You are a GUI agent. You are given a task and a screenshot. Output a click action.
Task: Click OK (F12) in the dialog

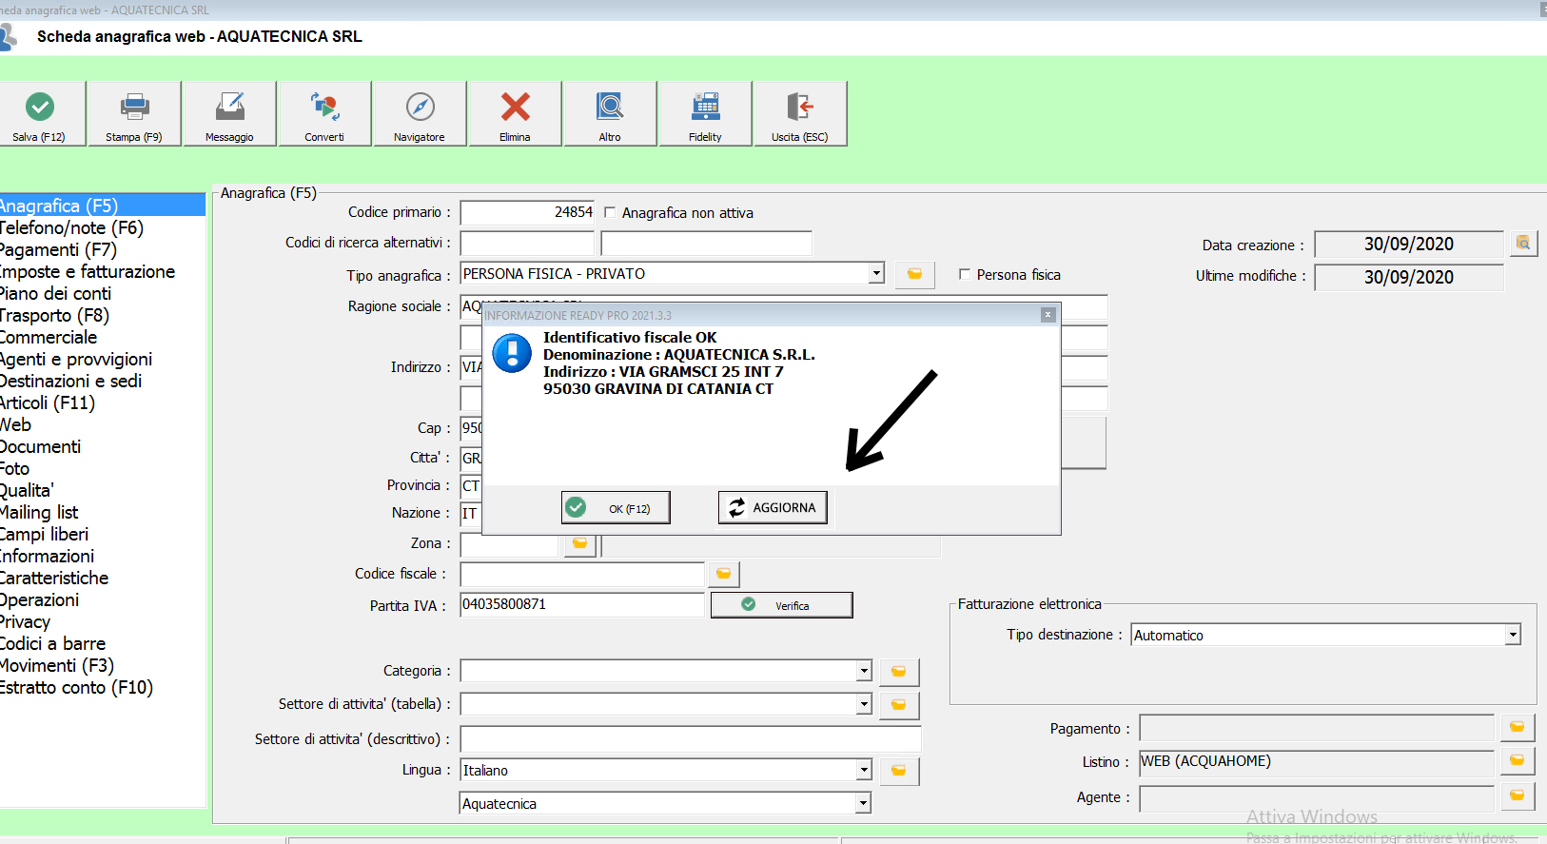coord(616,508)
